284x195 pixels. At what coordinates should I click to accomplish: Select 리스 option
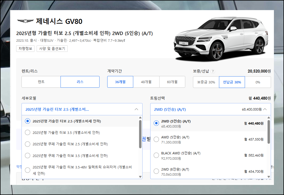tap(80, 82)
